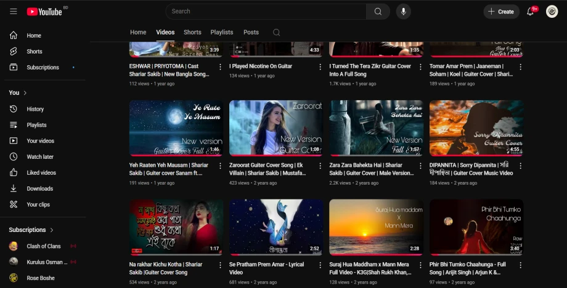Click the Create button
This screenshot has width=567, height=288.
(x=500, y=12)
